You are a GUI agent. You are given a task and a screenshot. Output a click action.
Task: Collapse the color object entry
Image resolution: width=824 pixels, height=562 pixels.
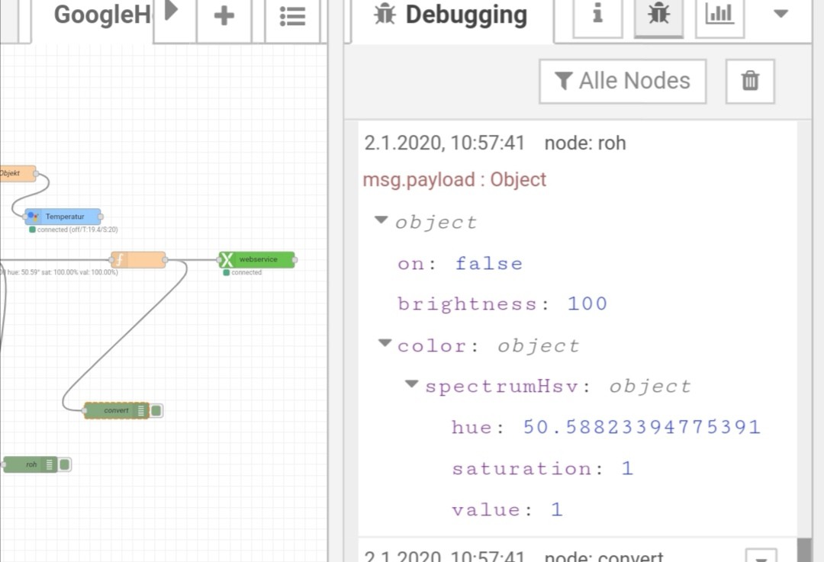point(385,343)
